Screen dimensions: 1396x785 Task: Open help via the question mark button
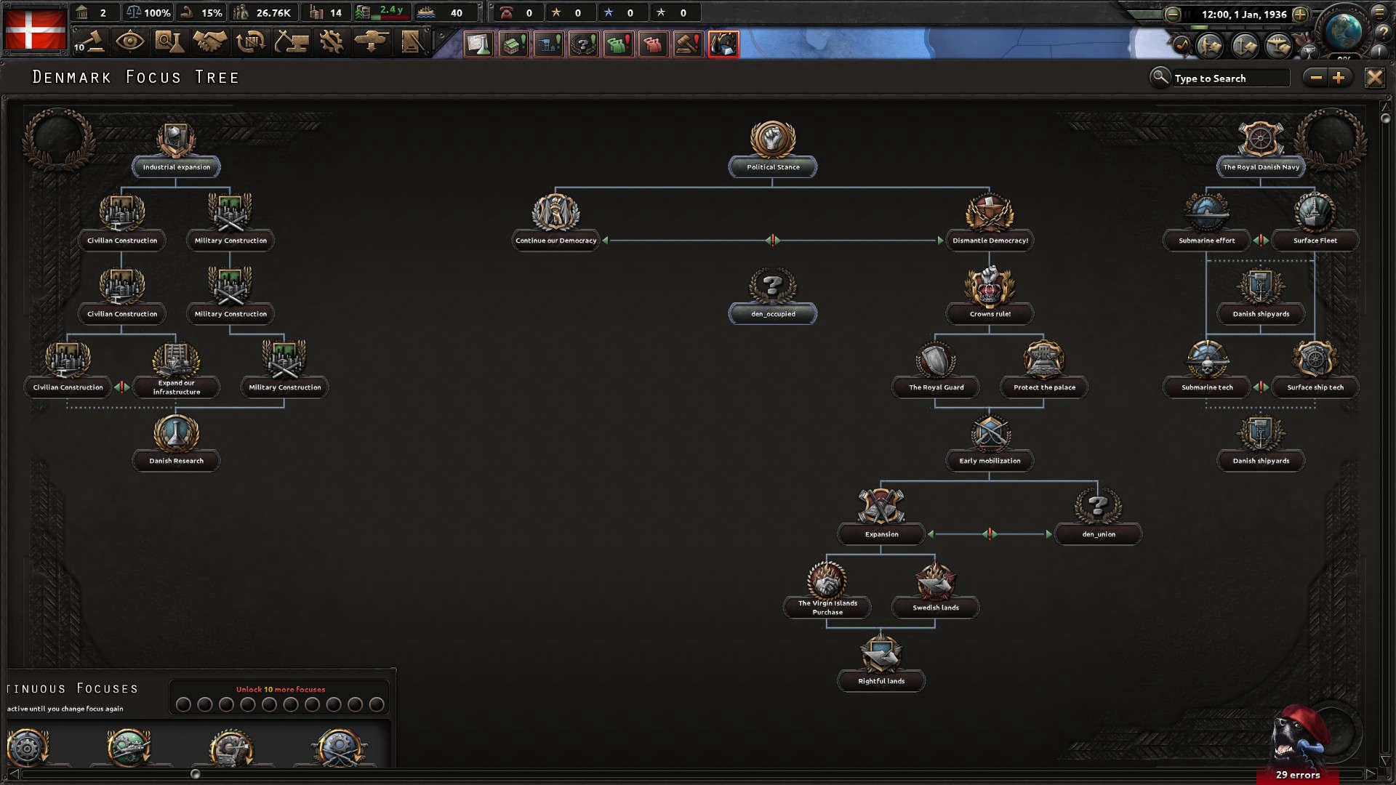[1384, 33]
